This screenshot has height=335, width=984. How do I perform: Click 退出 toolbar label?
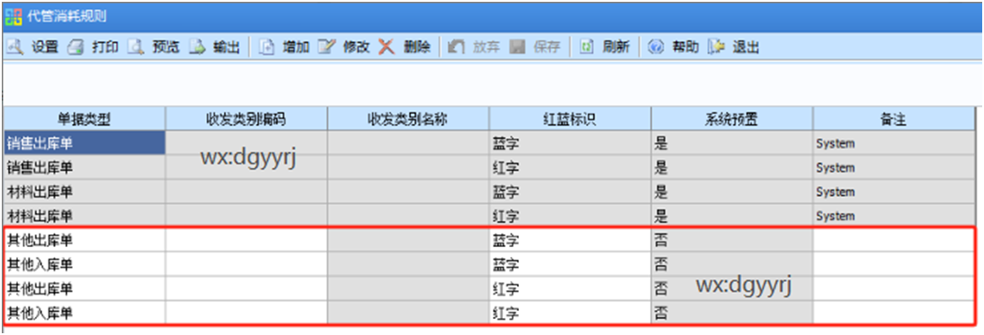pos(747,47)
